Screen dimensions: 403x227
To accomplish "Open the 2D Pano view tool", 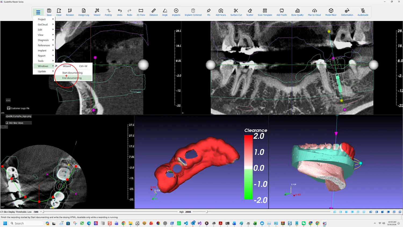I will point(141,12).
